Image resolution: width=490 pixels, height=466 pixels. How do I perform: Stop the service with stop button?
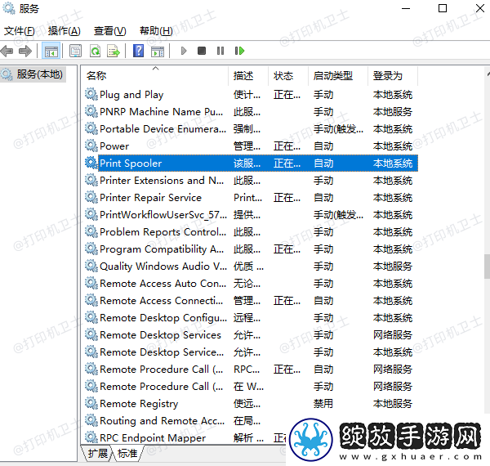[x=202, y=51]
